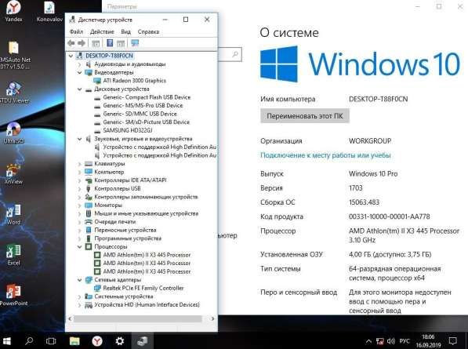
Task: Collapse Звуковые, игровые и видеоустройства node
Action: coord(79,139)
